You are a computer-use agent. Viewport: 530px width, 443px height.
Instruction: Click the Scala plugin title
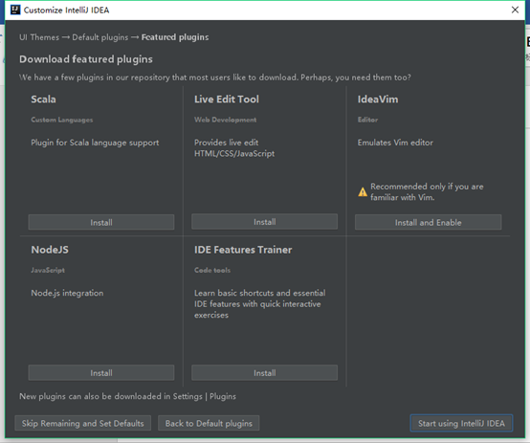pos(43,100)
